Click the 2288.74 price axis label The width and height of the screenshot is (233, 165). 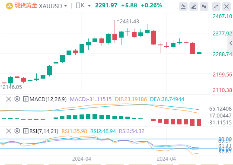(x=222, y=54)
